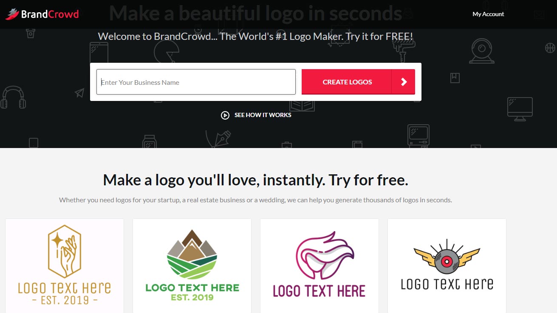Screen dimensions: 557x313
Task: Select the green mountain fields logo template
Action: (192, 265)
